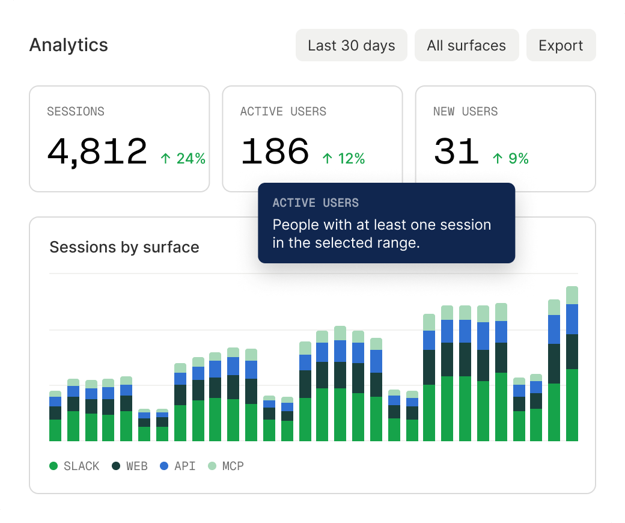
Task: Click the WEB legend label
Action: coord(137,466)
